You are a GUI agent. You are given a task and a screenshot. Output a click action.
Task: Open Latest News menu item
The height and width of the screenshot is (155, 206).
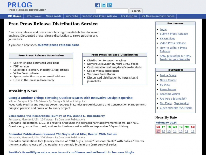34,16
